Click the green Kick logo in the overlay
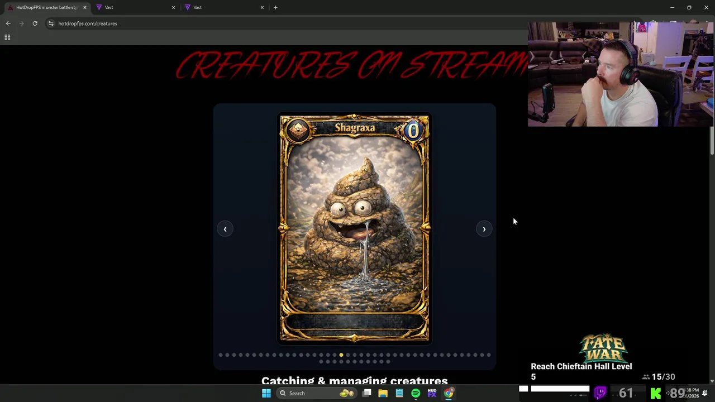 656,394
